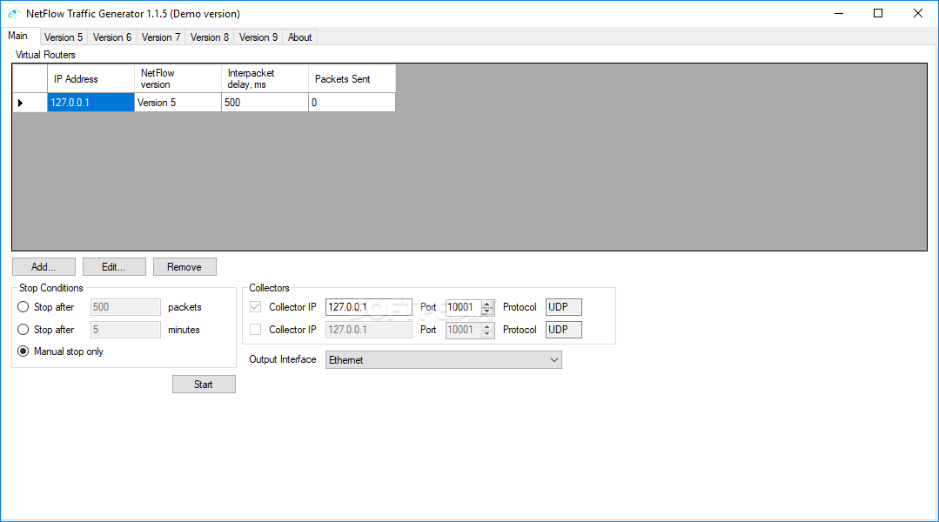
Task: Open the About tab
Action: click(300, 37)
